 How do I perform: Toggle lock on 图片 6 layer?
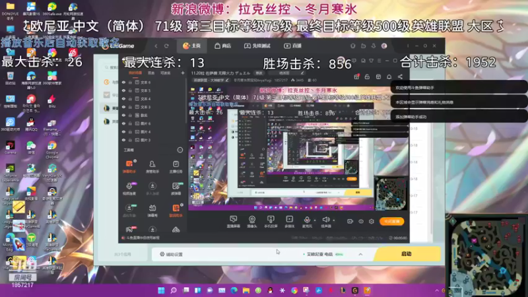coord(130,123)
